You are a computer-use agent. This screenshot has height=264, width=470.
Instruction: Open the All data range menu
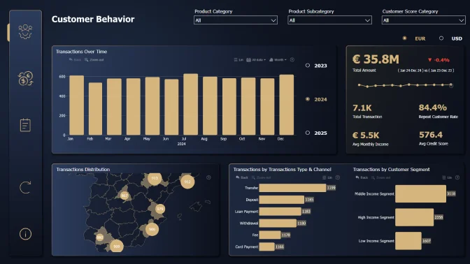256,59
